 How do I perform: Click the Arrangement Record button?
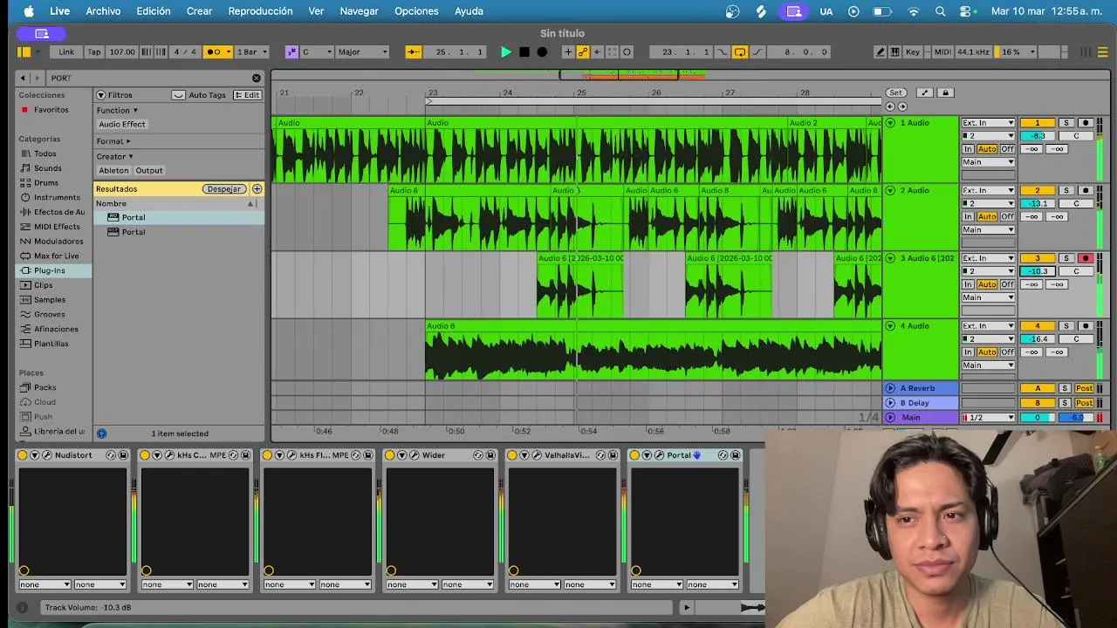coord(542,52)
